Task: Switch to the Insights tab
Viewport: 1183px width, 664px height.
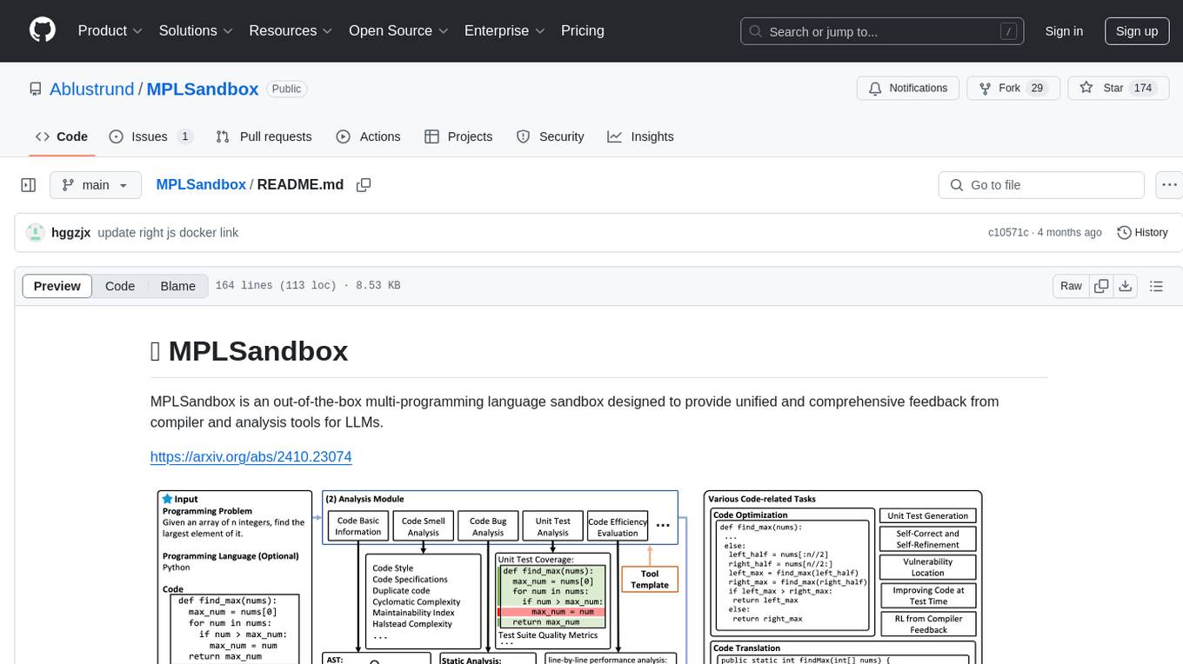Action: point(640,136)
